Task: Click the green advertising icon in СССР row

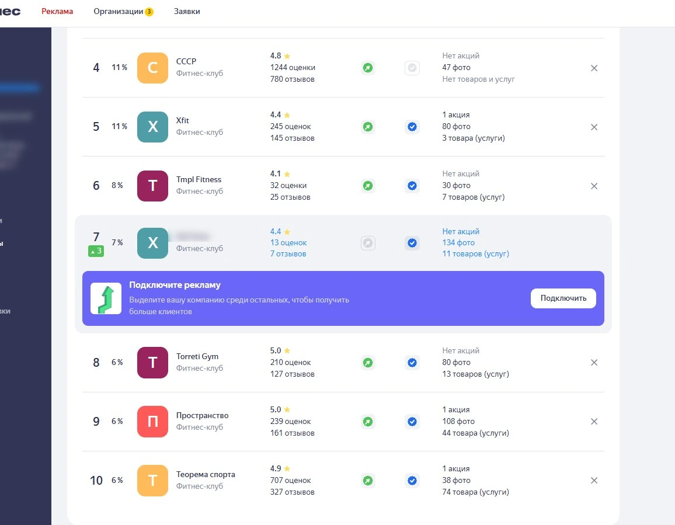Action: tap(368, 68)
